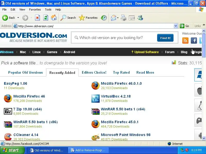Click the Microsoft Paint Windows 98 icon
Screen dimensions: 206x154
click(x=96, y=137)
